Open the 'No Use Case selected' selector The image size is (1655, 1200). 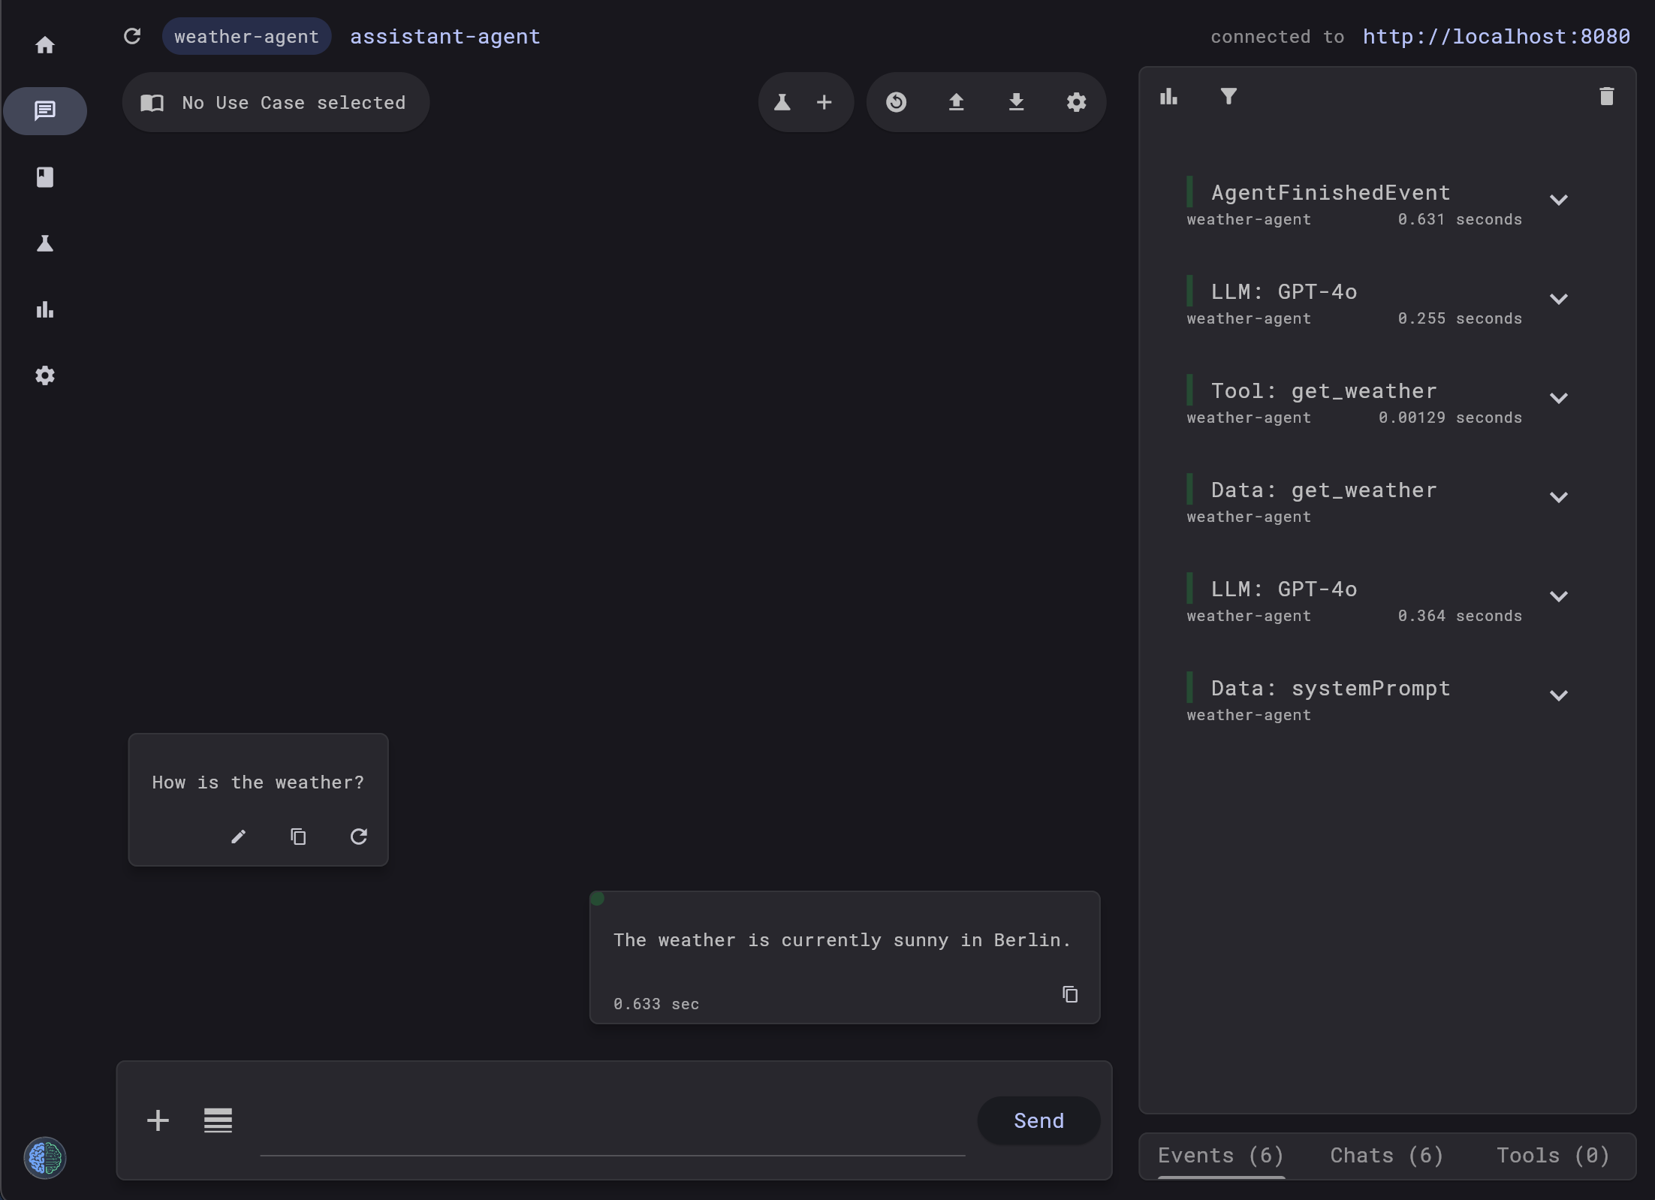pos(276,103)
